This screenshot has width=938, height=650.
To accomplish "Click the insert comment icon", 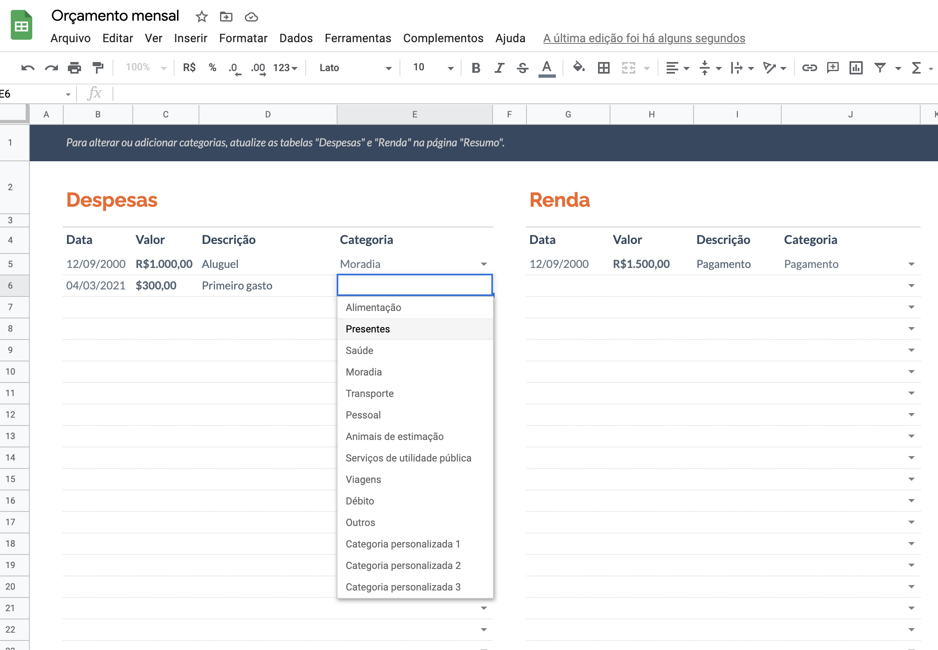I will tap(833, 67).
